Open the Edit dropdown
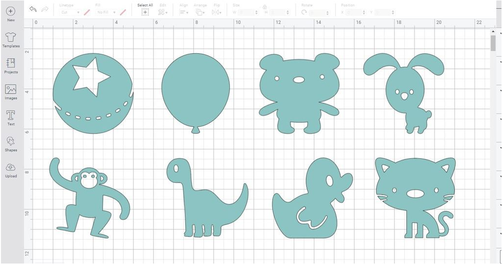 coord(163,12)
